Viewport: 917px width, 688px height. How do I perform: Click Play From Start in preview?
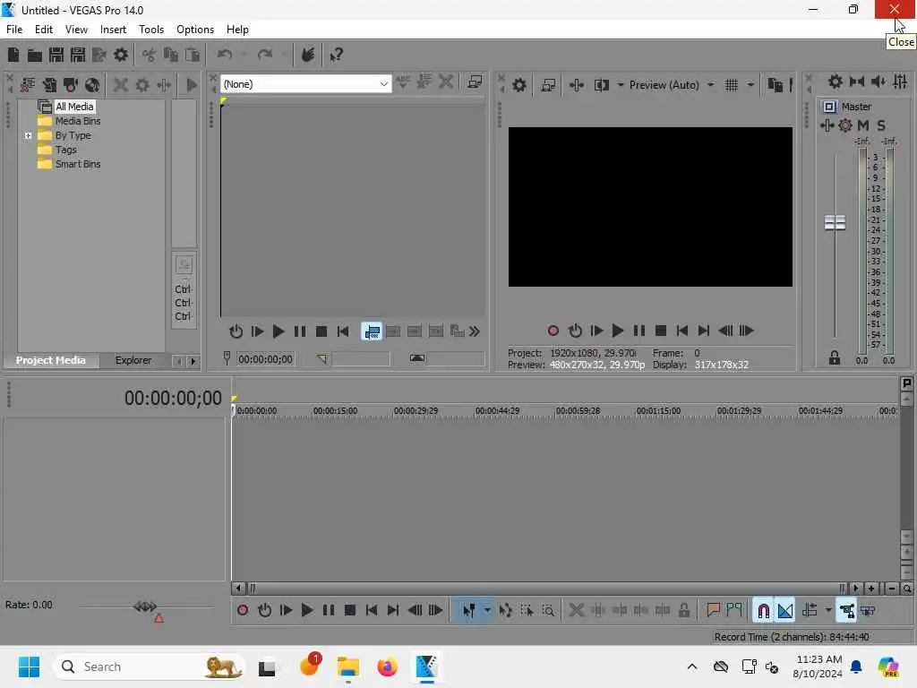click(596, 331)
